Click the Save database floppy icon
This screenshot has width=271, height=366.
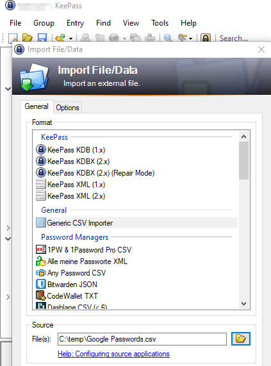pos(42,38)
